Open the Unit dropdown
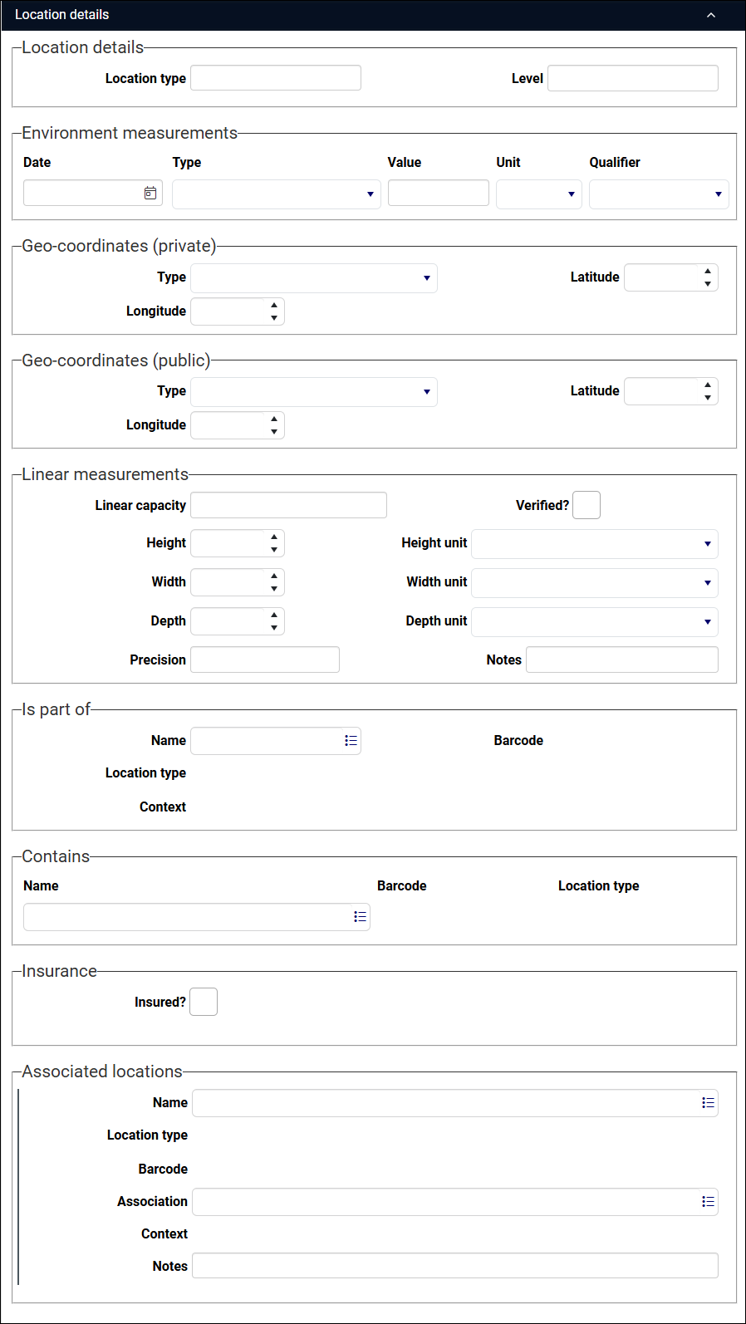Image resolution: width=746 pixels, height=1324 pixels. [539, 194]
